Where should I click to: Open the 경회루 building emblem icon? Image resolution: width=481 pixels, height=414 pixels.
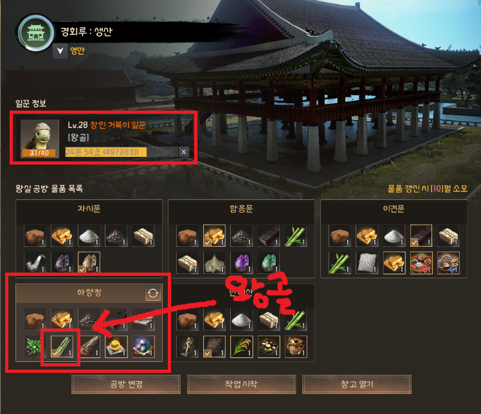(x=36, y=33)
